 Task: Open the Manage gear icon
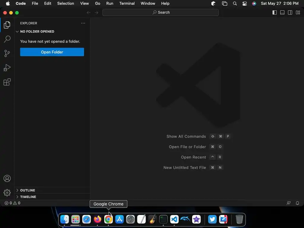point(7,192)
